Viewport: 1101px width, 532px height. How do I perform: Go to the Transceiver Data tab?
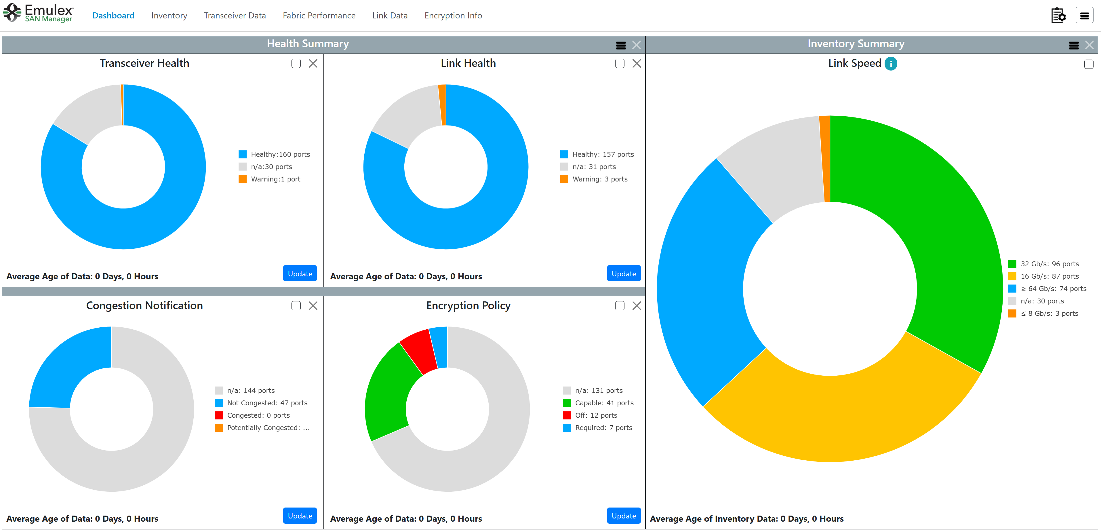235,16
